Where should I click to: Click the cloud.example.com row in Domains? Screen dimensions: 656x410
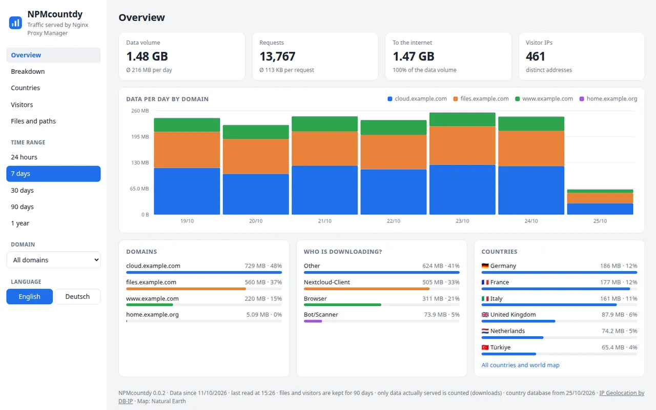(204, 269)
